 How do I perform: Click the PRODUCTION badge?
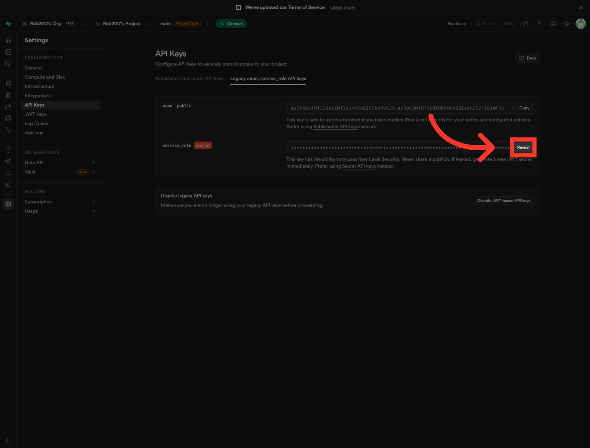tap(187, 24)
